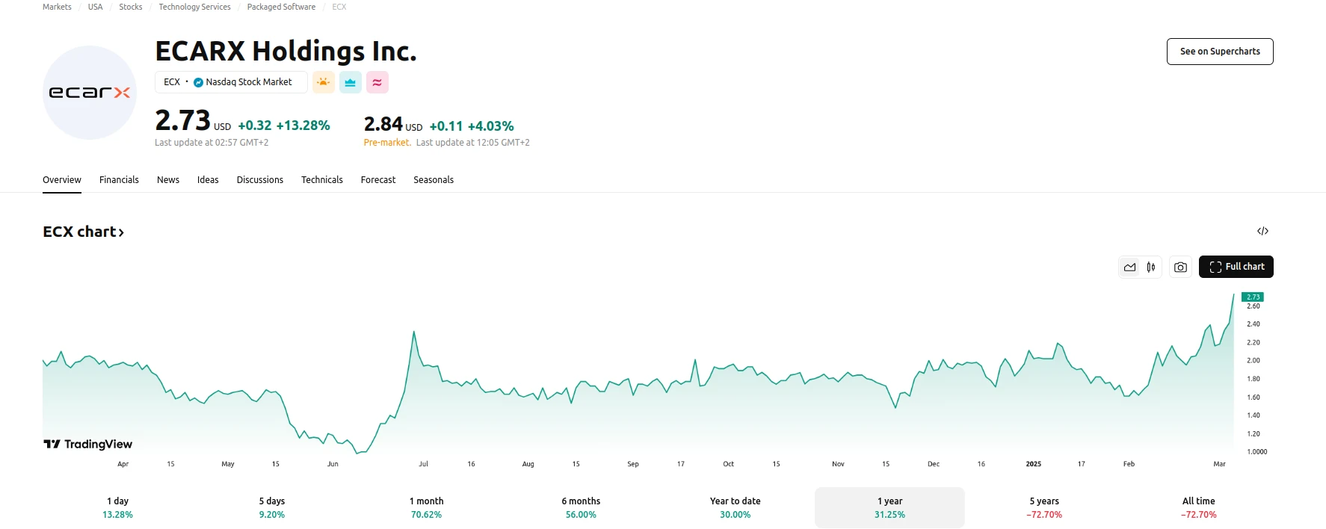Take a chart snapshot with camera icon

tap(1180, 267)
